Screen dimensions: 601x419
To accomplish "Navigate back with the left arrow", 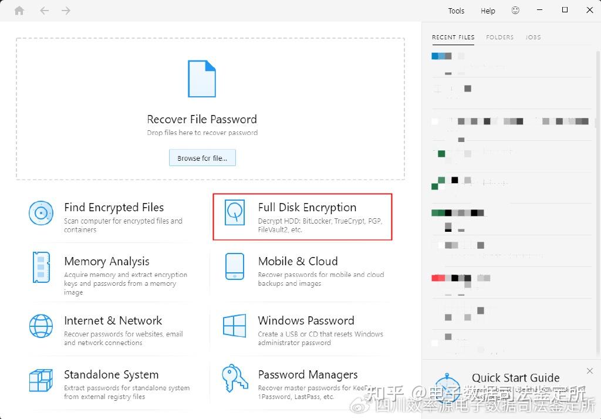I will click(44, 10).
